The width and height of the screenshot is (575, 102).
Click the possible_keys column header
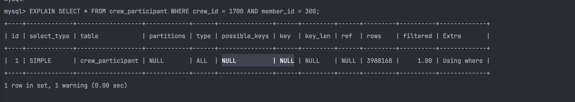coord(245,36)
